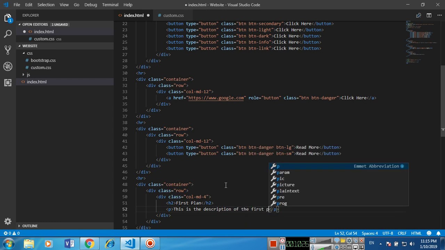Viewport: 445px width, 250px height.
Task: Choose the 'picture' suggestion
Action: pos(339,185)
